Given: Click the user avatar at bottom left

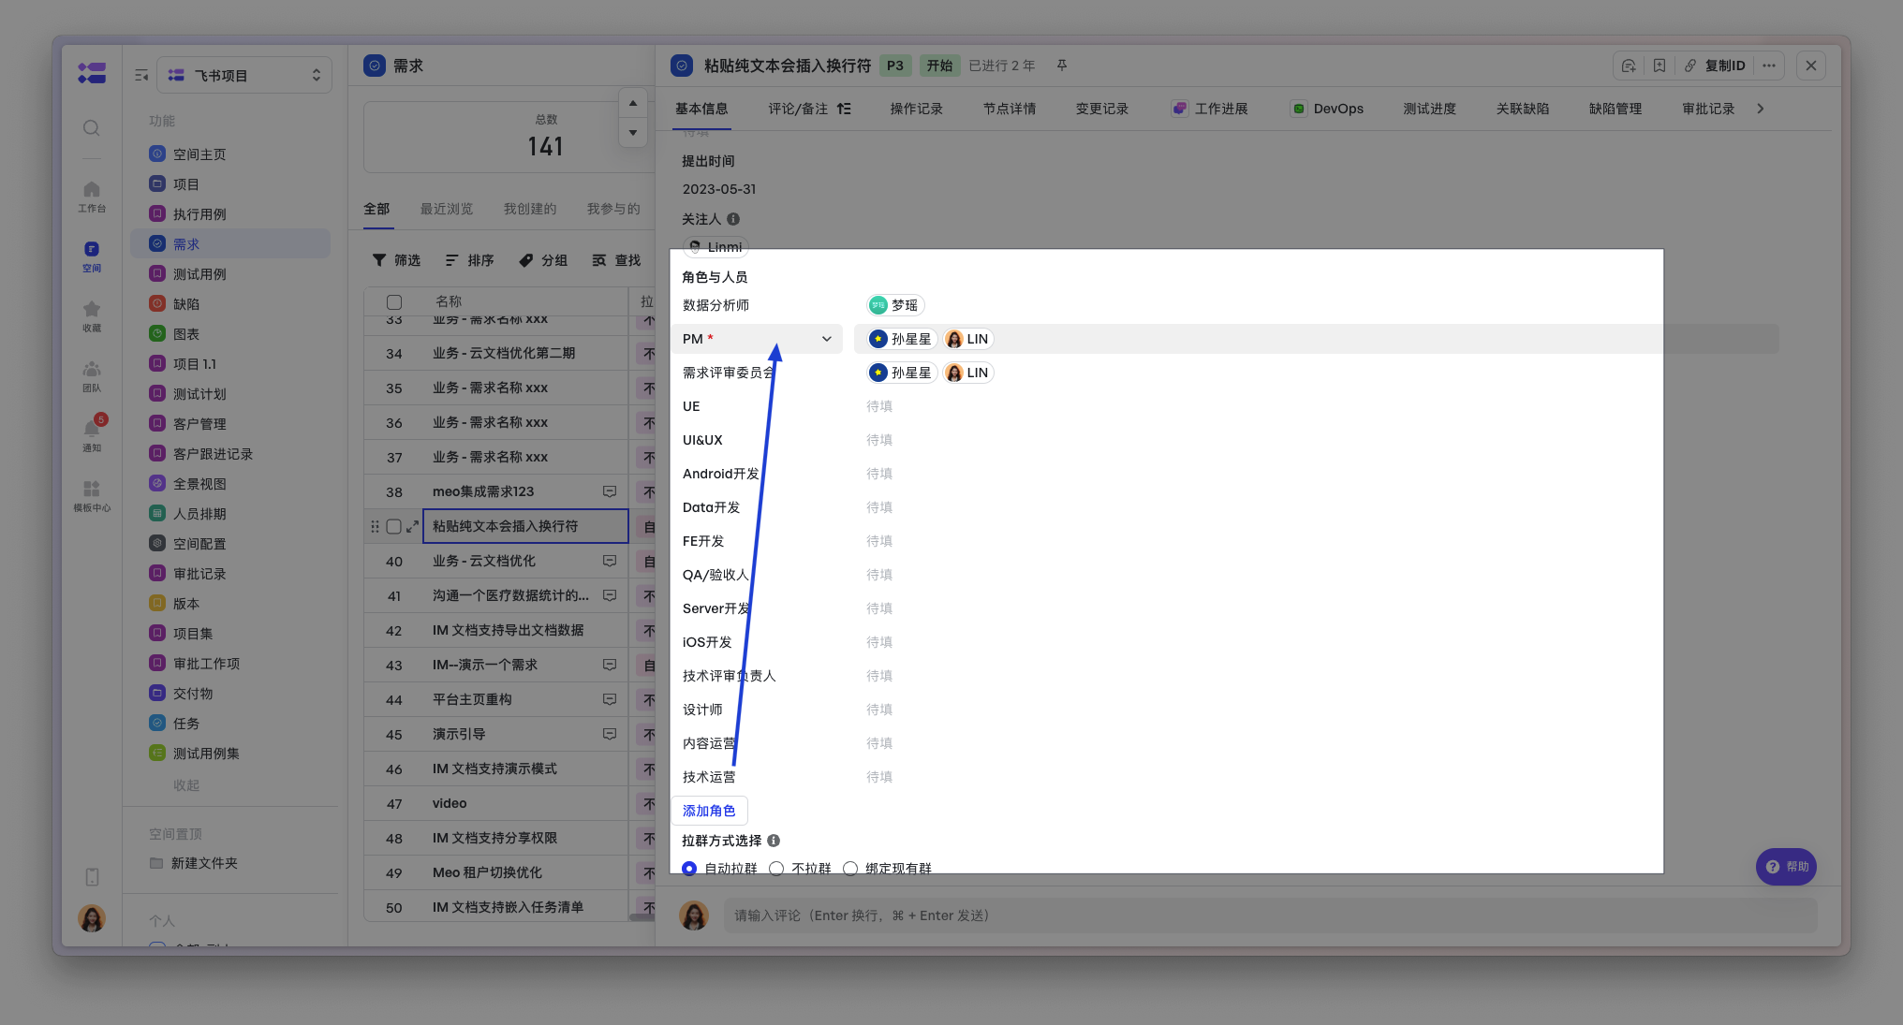Looking at the screenshot, I should (92, 918).
